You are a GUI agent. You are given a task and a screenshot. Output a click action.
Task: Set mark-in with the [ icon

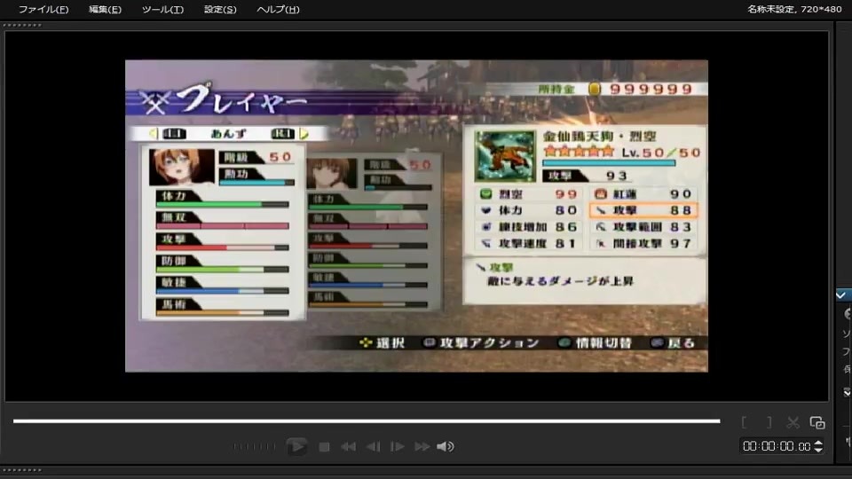point(745,422)
